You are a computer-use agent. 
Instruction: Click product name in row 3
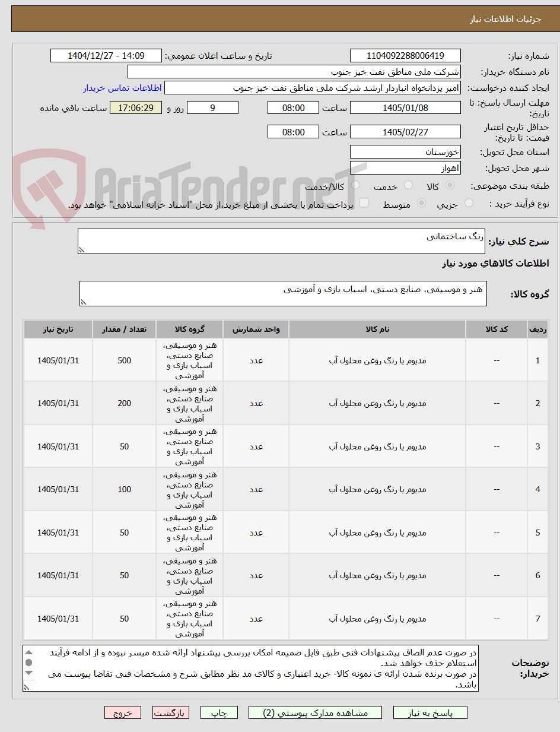tap(377, 446)
